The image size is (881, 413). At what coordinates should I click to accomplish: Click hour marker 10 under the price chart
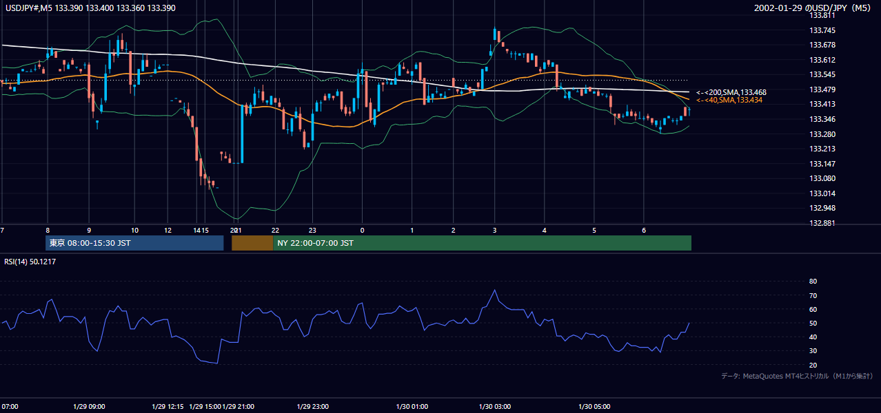(x=134, y=230)
